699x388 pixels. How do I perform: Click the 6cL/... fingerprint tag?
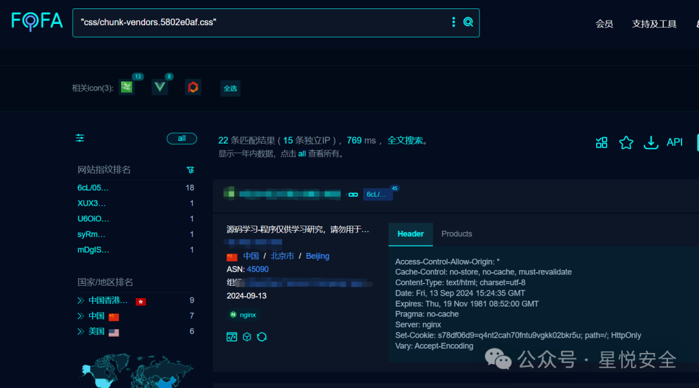coord(377,194)
